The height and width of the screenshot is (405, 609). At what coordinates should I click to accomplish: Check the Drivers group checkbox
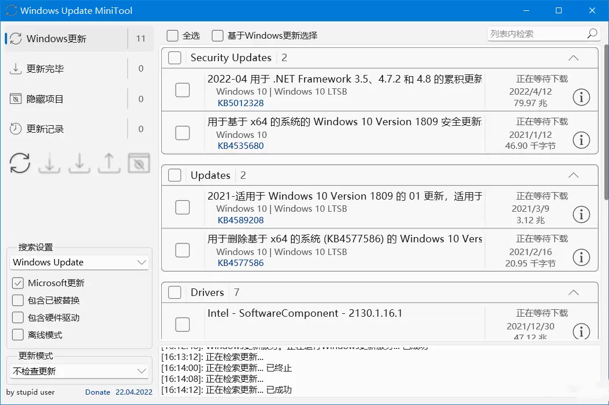coord(174,292)
